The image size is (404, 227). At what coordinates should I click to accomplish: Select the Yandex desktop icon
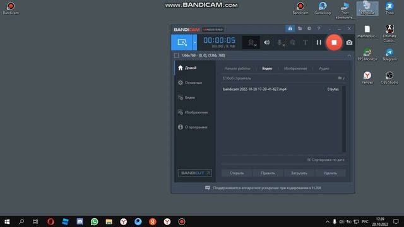367,78
